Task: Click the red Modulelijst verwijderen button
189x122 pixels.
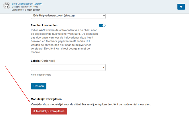Action: point(49,111)
